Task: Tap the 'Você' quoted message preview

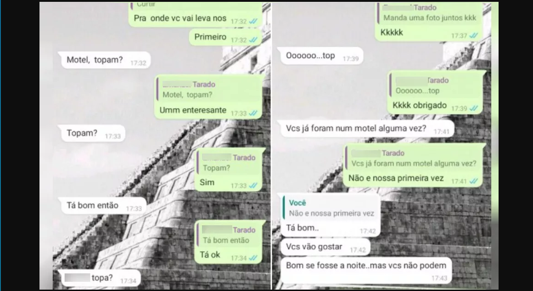Action: point(330,208)
